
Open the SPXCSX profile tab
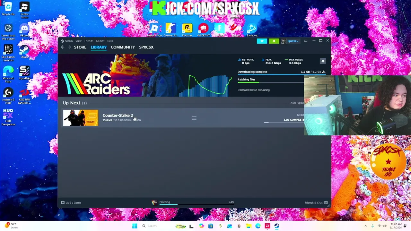[x=146, y=47]
